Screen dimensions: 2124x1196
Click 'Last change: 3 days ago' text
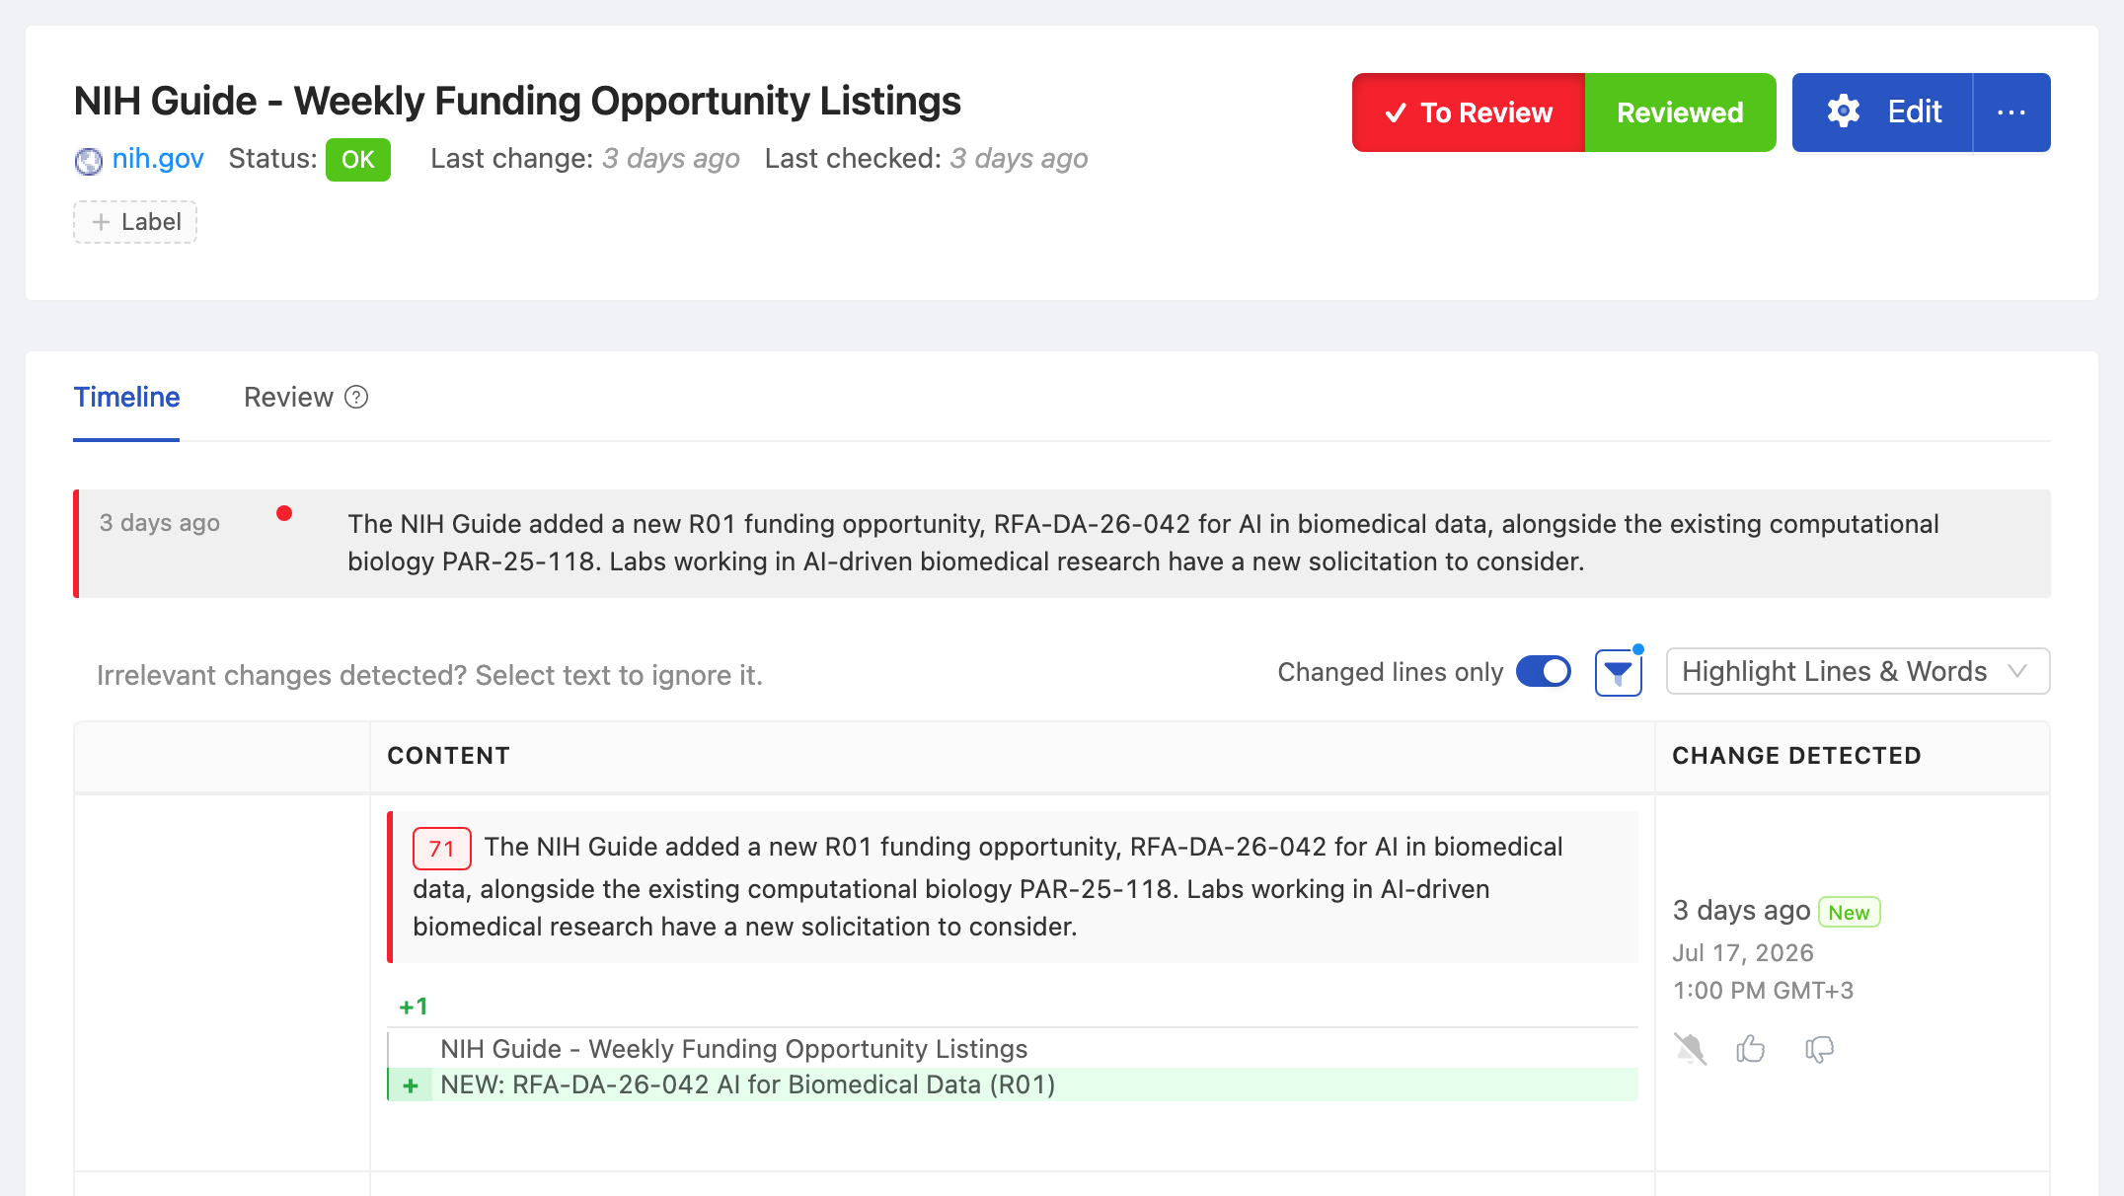pyautogui.click(x=585, y=159)
